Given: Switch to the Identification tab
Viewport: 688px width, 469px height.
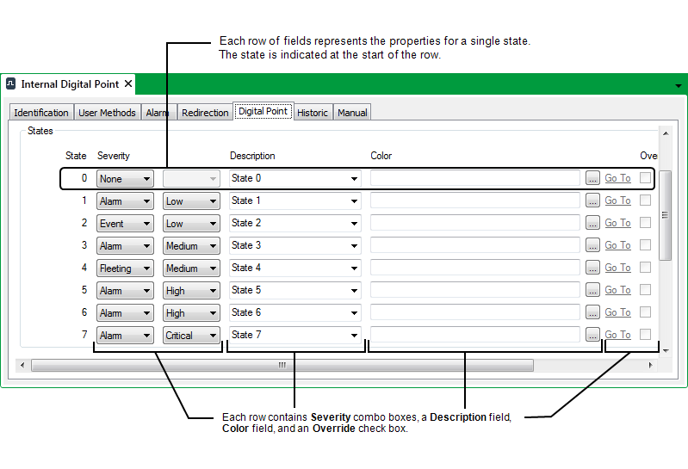Looking at the screenshot, I should point(41,113).
